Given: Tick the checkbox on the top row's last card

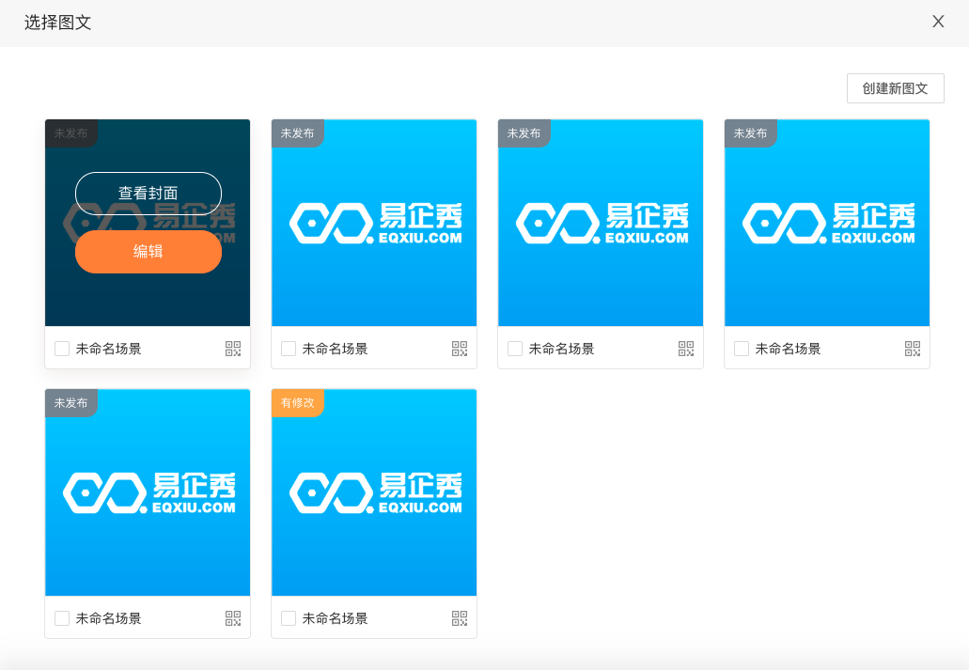Looking at the screenshot, I should 742,349.
